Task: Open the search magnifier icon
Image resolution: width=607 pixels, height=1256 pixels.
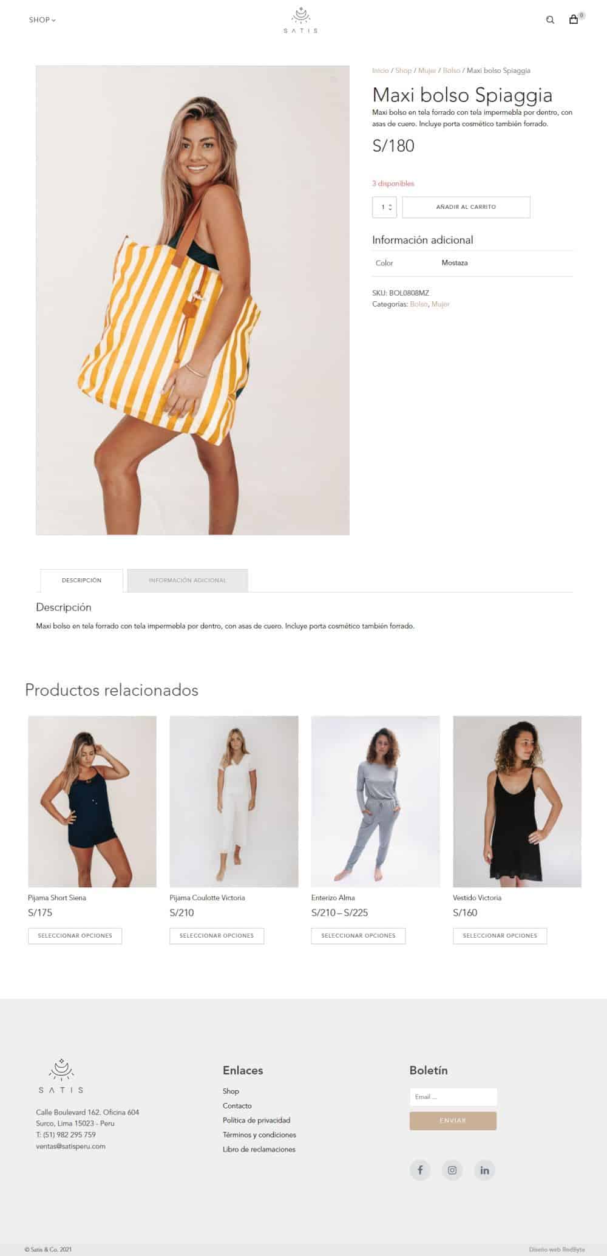Action: [550, 20]
